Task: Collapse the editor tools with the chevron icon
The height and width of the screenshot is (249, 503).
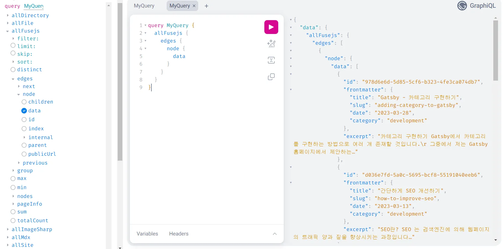Action: [x=275, y=234]
